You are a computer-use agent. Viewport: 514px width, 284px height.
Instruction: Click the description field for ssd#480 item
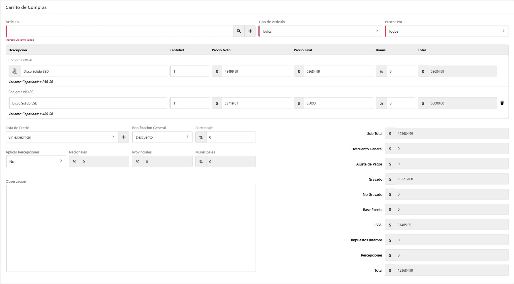click(88, 103)
